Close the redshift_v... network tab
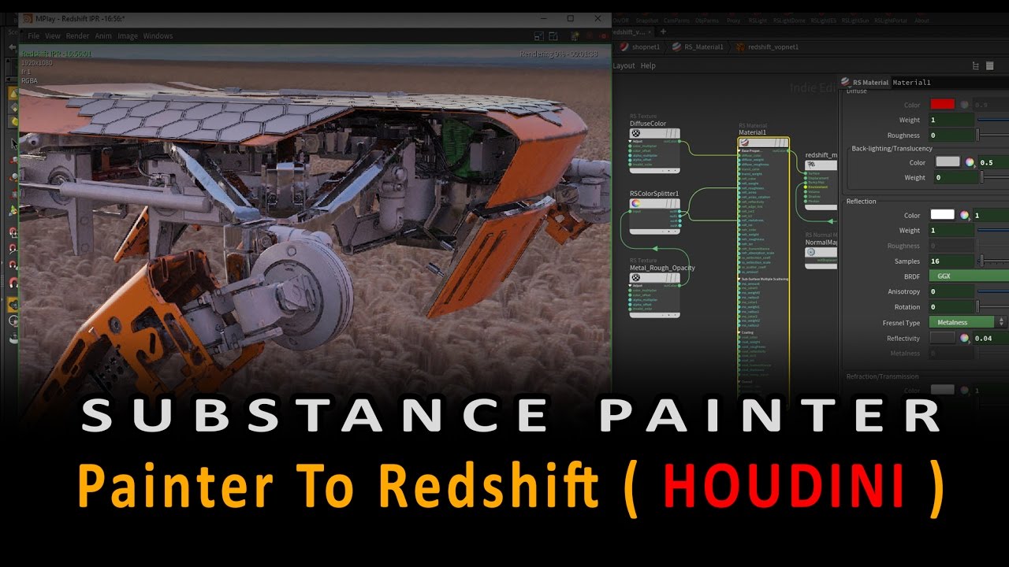This screenshot has height=567, width=1009. [650, 31]
